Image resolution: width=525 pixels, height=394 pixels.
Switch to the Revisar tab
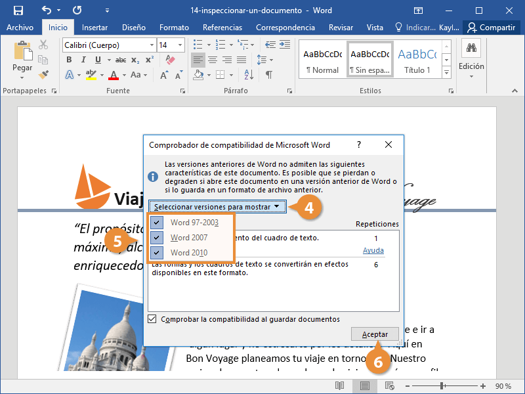tap(341, 28)
